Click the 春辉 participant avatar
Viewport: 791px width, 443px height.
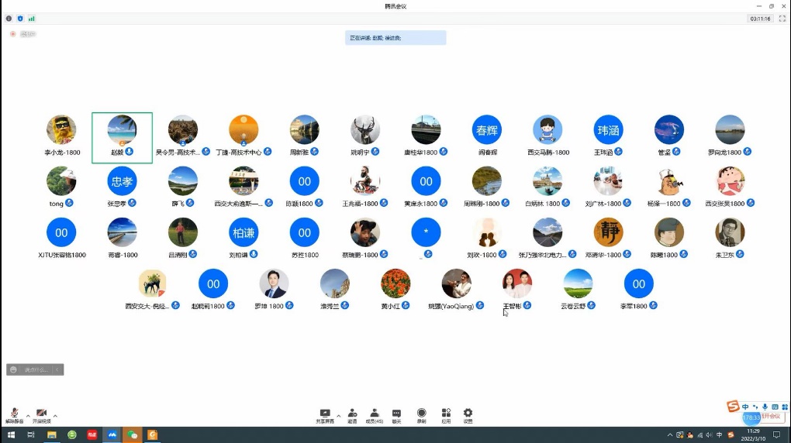coord(486,130)
